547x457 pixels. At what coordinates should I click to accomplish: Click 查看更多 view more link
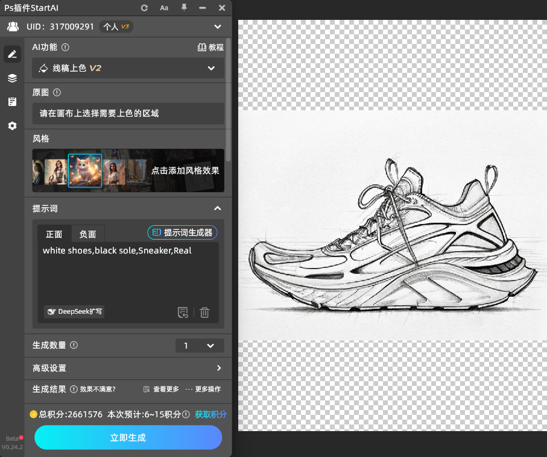[161, 389]
